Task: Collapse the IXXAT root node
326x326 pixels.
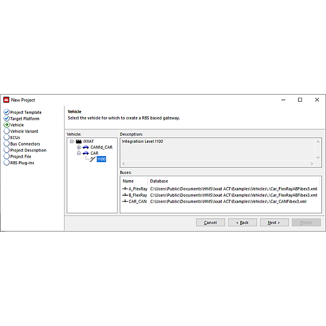Action: pos(73,141)
